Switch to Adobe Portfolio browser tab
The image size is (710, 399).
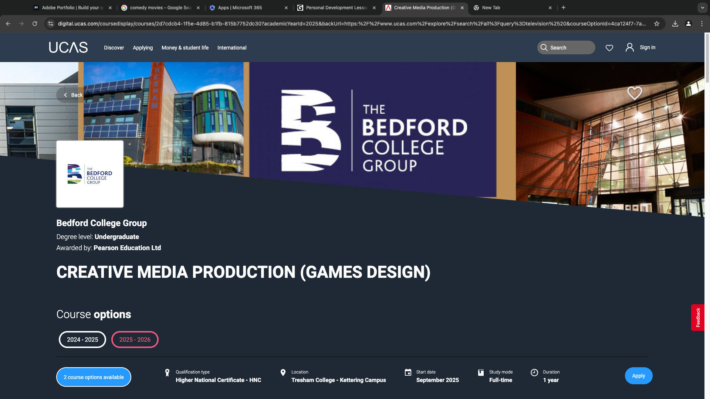pyautogui.click(x=72, y=8)
